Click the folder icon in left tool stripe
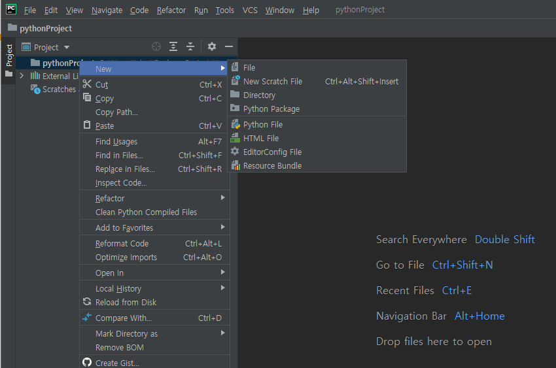This screenshot has width=556, height=368. (9, 74)
